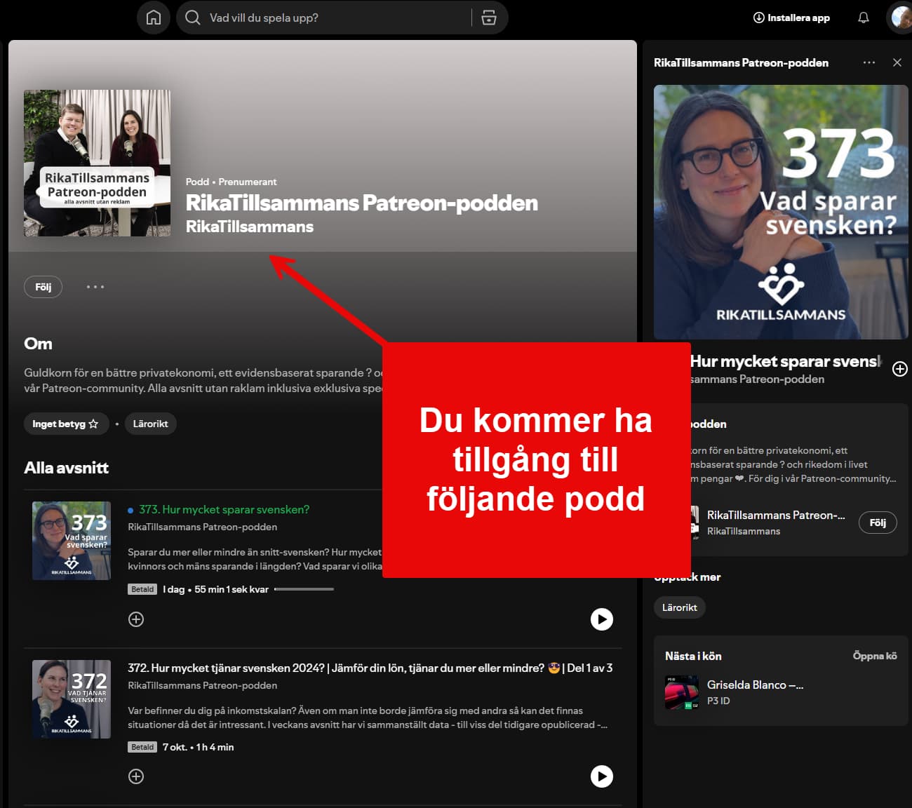Click 'P3 ID' under Griselda Blanco
The height and width of the screenshot is (808, 912).
point(718,701)
